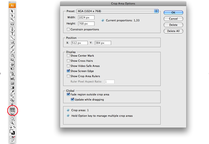The image size is (209, 144).
Task: Click the None (red slash) color button
Action: [14, 137]
